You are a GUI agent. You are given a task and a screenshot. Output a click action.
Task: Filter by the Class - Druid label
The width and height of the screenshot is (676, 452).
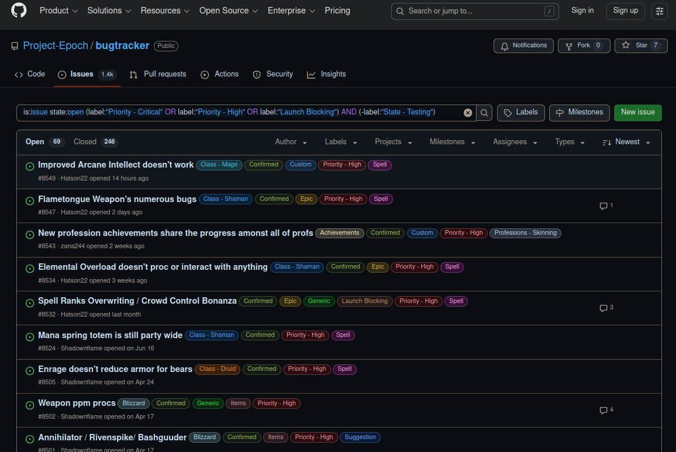coord(218,369)
